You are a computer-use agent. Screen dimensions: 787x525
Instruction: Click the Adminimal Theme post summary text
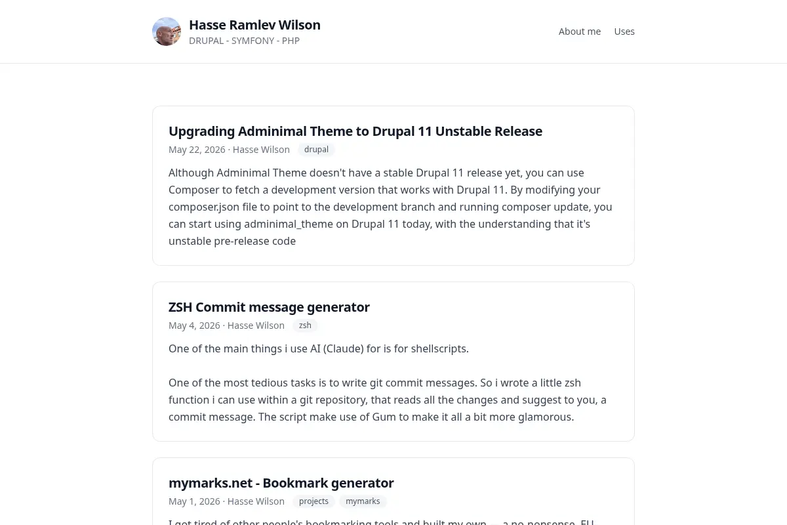point(390,207)
